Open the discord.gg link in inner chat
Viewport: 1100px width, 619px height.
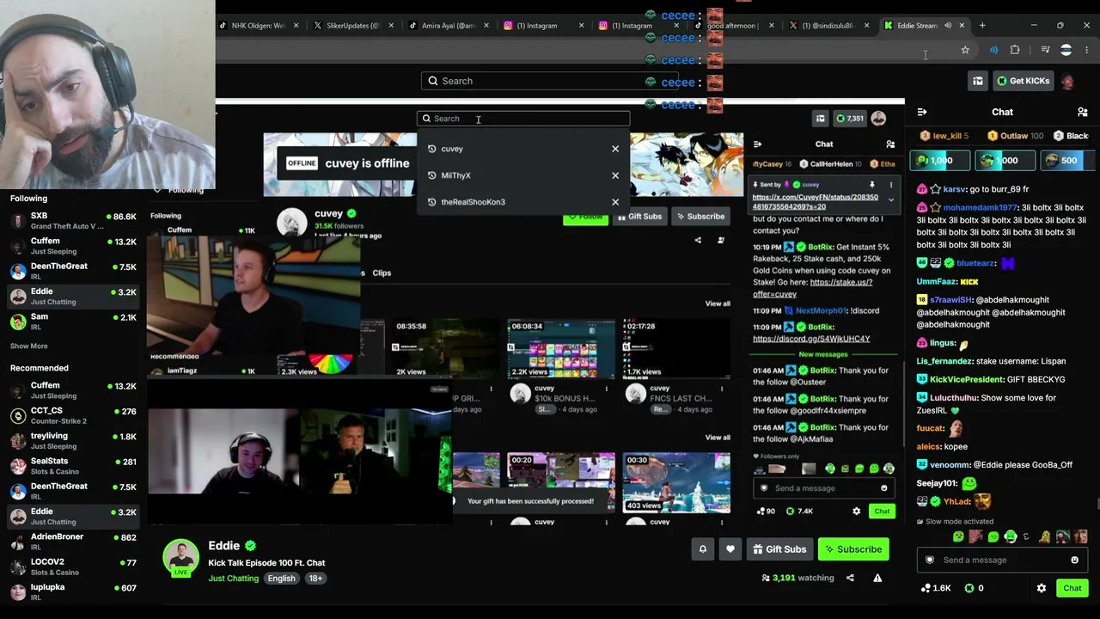[x=811, y=339]
